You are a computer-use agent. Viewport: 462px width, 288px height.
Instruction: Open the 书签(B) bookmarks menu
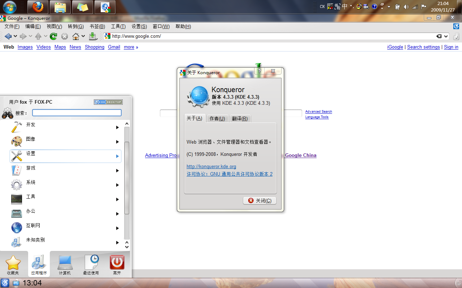click(x=97, y=26)
